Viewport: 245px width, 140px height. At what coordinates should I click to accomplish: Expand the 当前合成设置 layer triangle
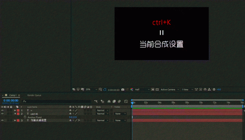15,120
